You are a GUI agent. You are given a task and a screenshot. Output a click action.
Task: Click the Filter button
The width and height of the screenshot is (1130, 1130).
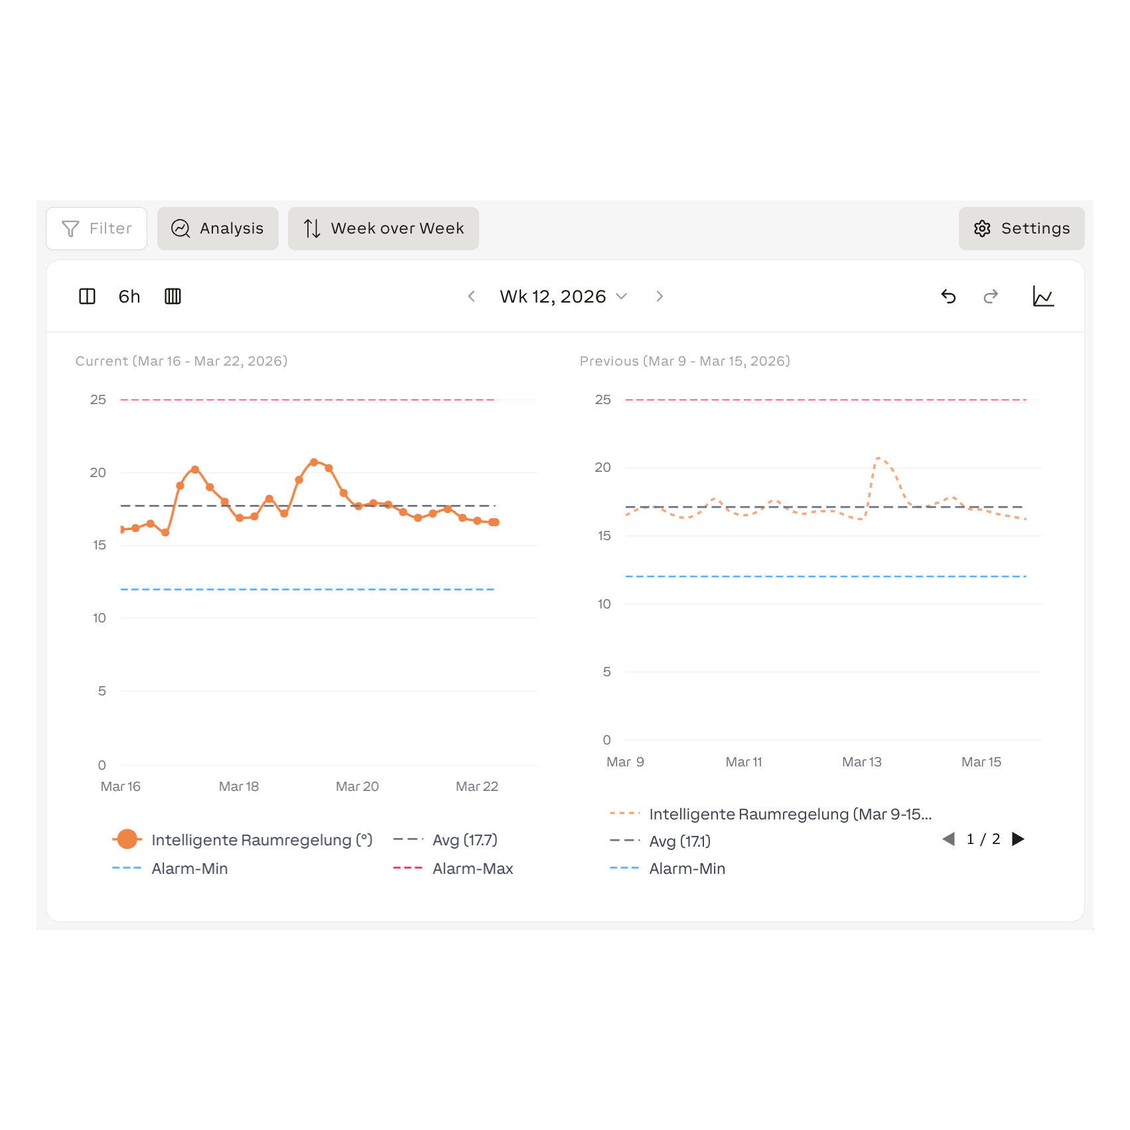pyautogui.click(x=96, y=228)
